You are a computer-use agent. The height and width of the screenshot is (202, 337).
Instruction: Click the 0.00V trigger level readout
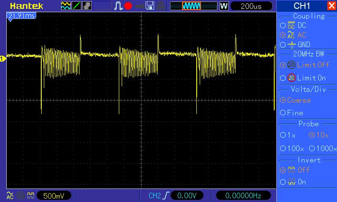tap(187, 196)
